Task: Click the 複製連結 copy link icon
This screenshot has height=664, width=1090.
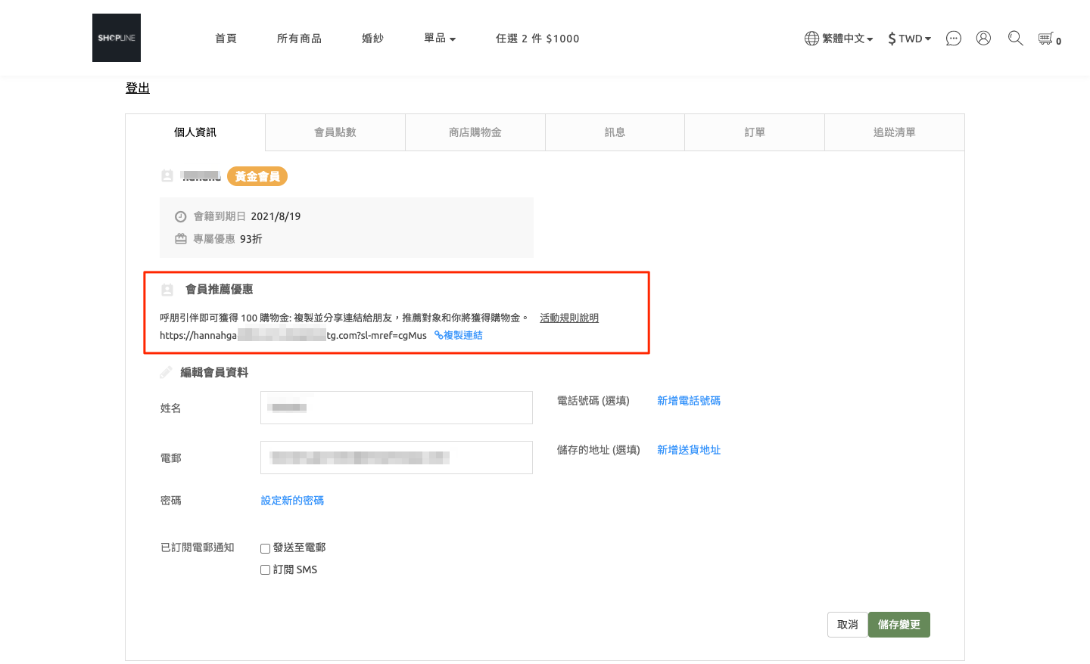Action: (439, 335)
